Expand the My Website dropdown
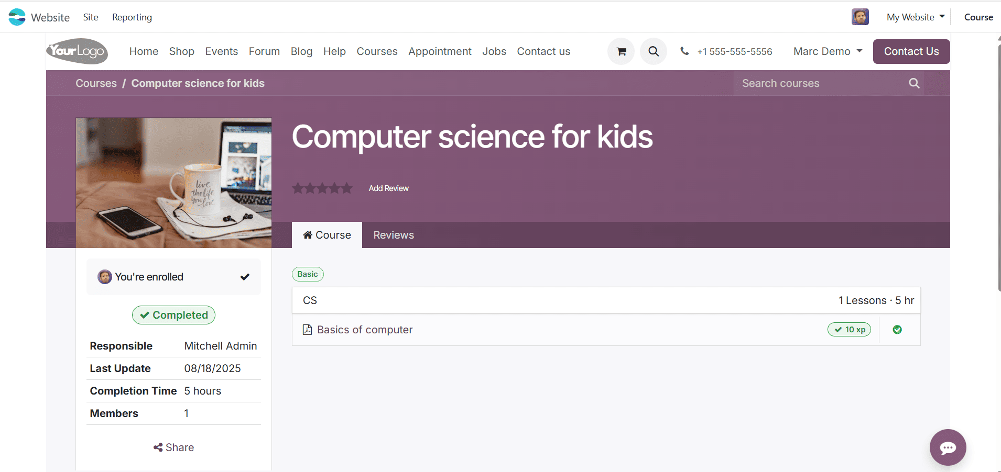Viewport: 1001px width, 472px height. [x=916, y=17]
